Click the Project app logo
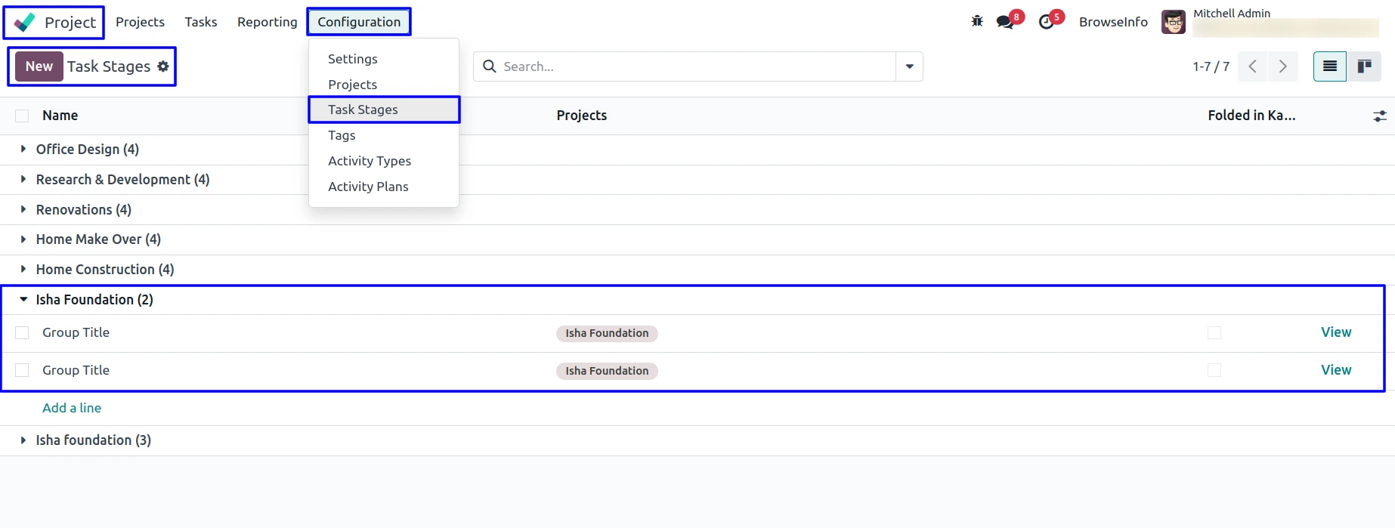Image resolution: width=1395 pixels, height=528 pixels. (25, 23)
